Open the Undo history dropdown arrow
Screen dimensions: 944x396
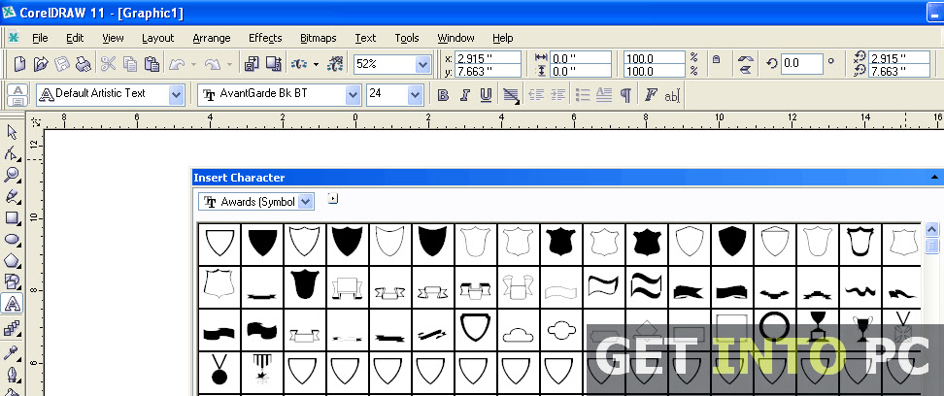[x=193, y=64]
